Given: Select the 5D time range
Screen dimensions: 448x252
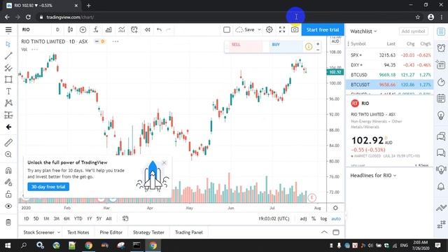Looking at the screenshot, I should (36, 218).
